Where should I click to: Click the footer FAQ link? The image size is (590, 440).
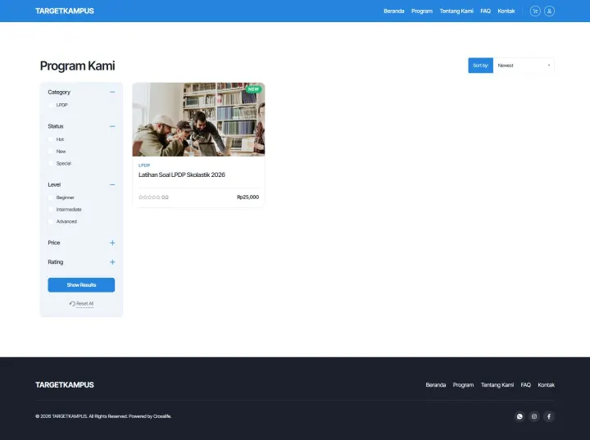[525, 384]
